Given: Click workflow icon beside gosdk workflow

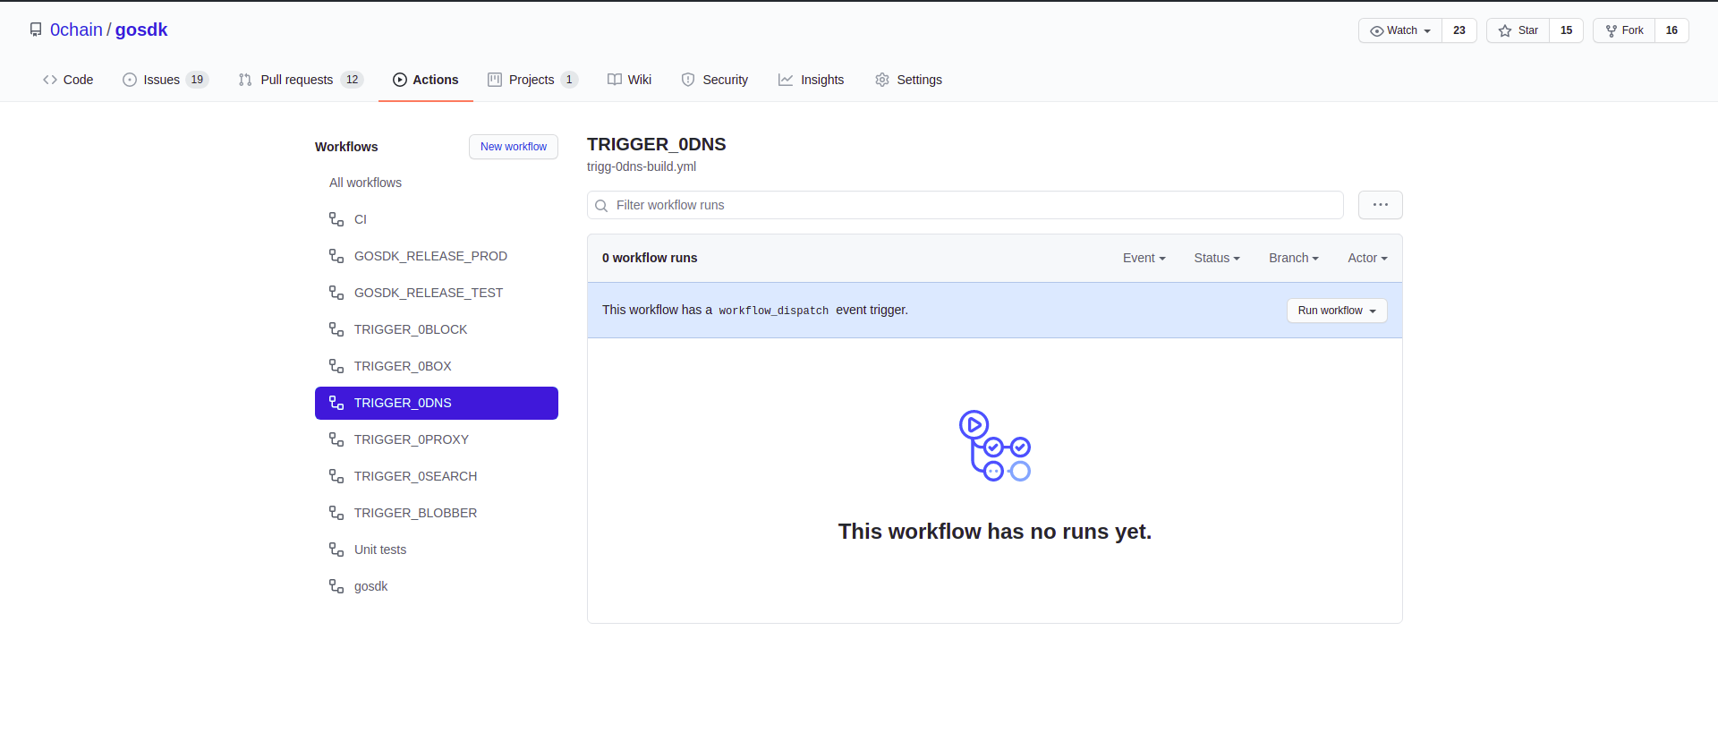Looking at the screenshot, I should click(336, 586).
